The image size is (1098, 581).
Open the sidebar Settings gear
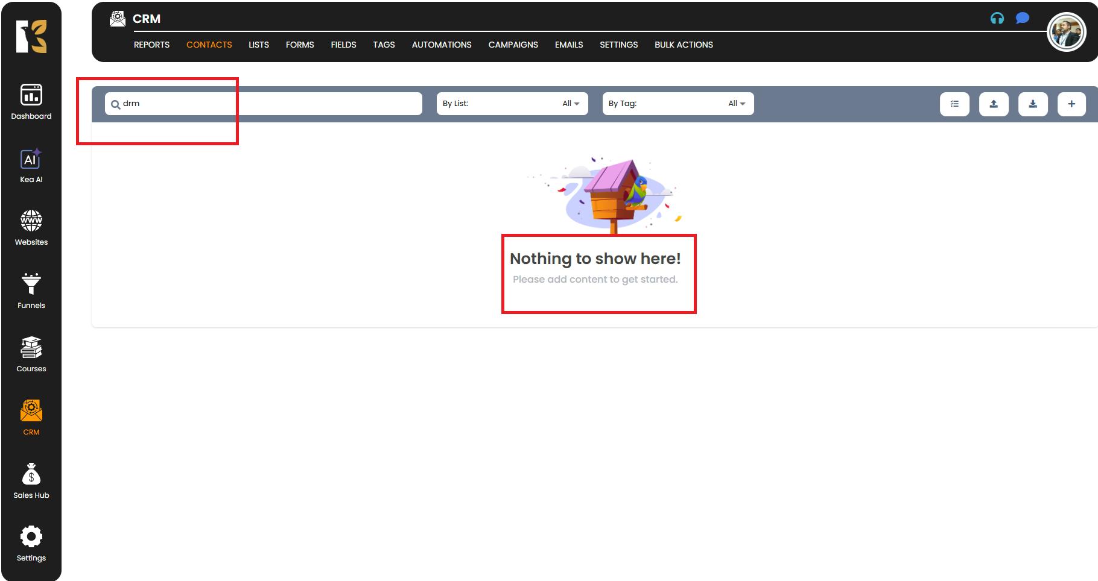(31, 544)
